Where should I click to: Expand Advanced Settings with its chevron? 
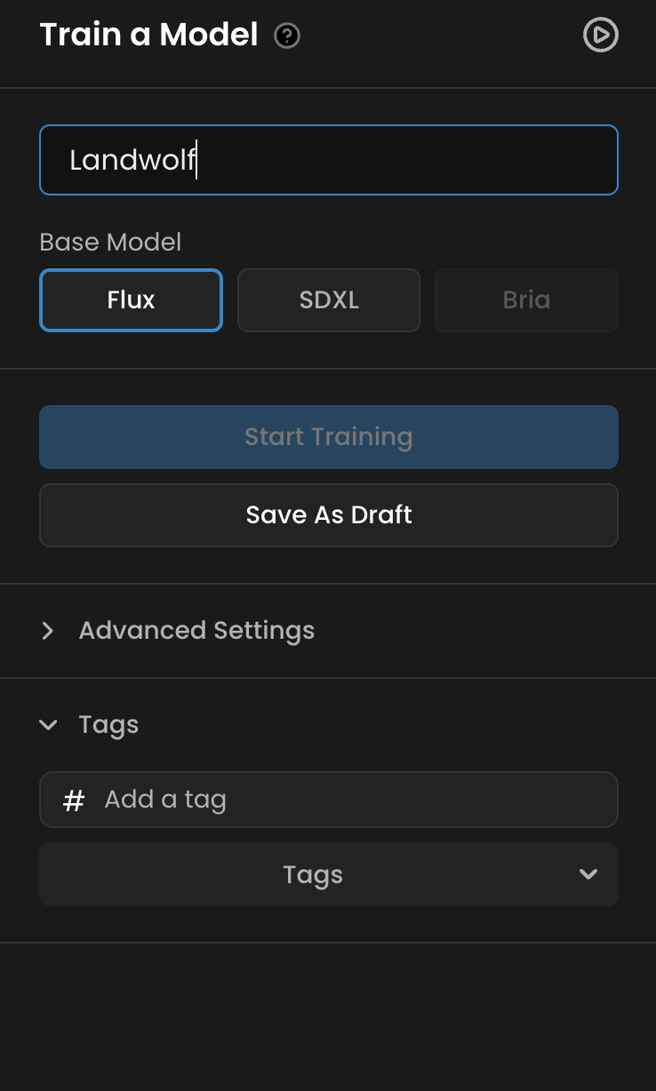click(x=48, y=631)
